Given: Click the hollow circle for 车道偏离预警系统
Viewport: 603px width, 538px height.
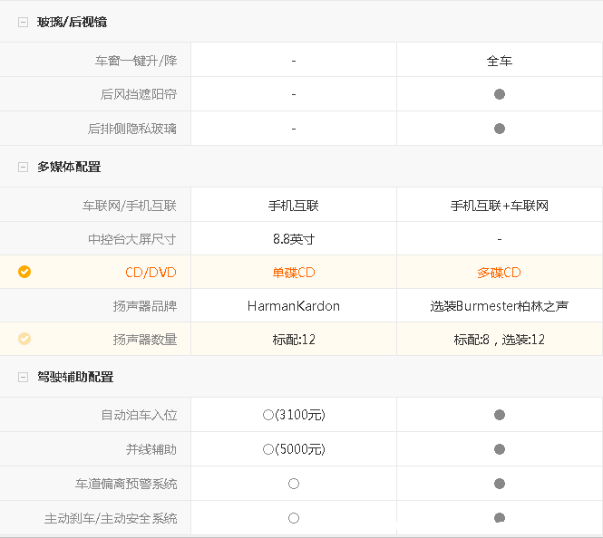Looking at the screenshot, I should pyautogui.click(x=294, y=484).
